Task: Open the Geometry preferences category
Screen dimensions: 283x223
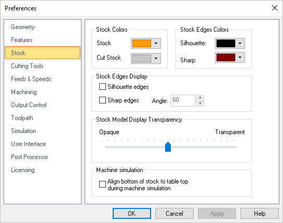Action: click(x=23, y=27)
